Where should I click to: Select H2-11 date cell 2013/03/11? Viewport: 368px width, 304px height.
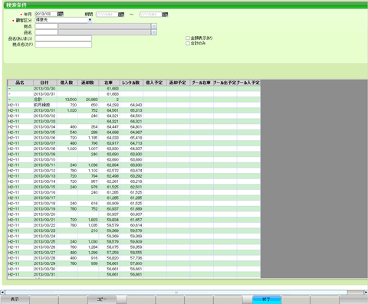44,165
